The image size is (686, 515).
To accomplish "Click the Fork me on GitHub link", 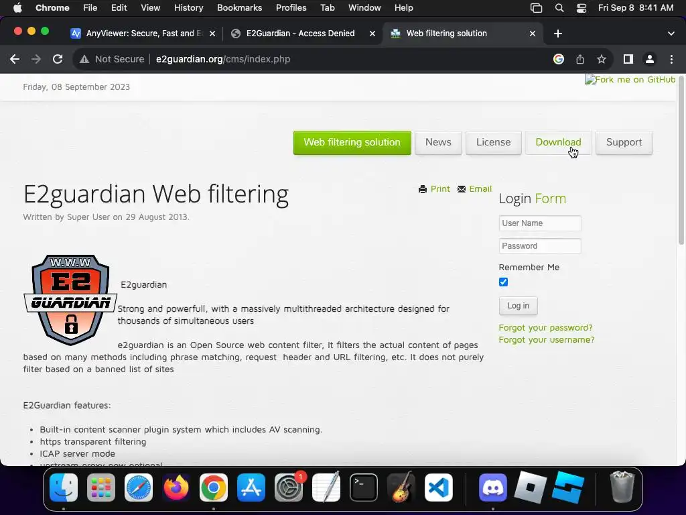I will click(x=630, y=79).
